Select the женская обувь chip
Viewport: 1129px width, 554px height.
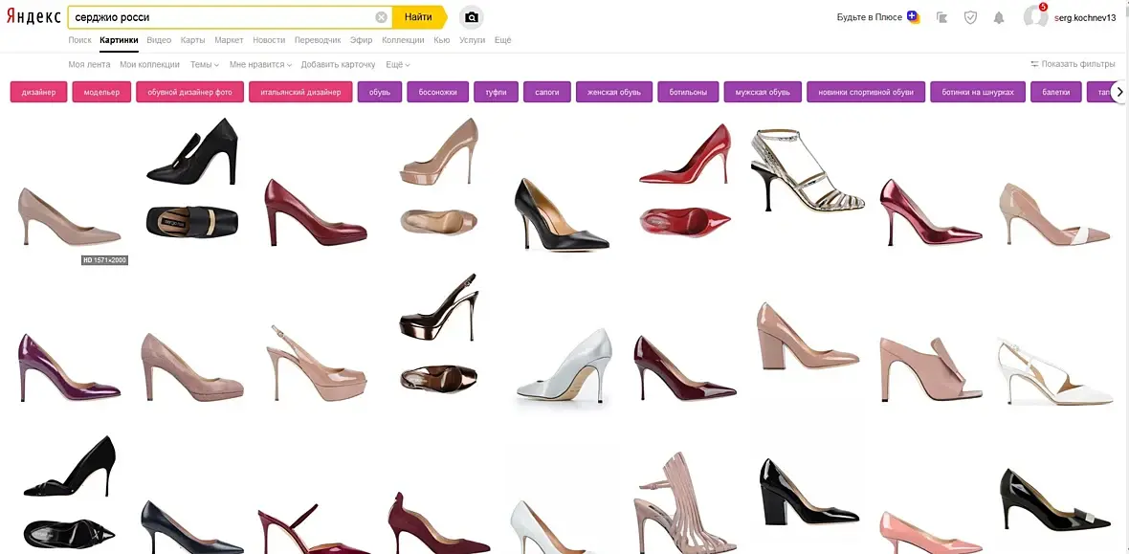614,92
